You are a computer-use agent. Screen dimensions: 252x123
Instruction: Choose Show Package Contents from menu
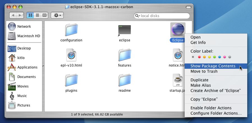(213, 66)
